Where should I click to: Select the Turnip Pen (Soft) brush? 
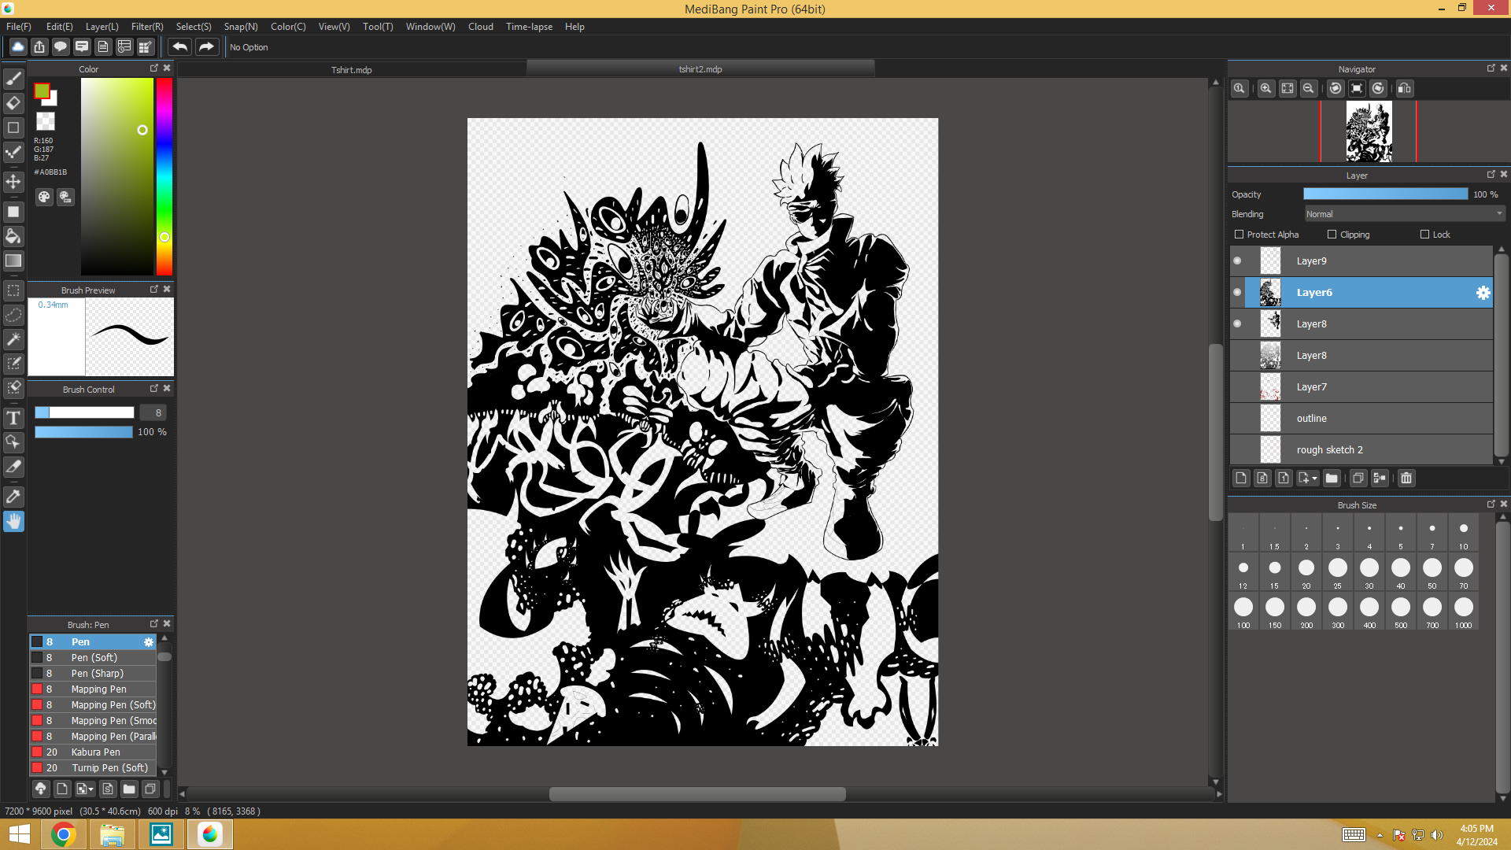tap(93, 768)
